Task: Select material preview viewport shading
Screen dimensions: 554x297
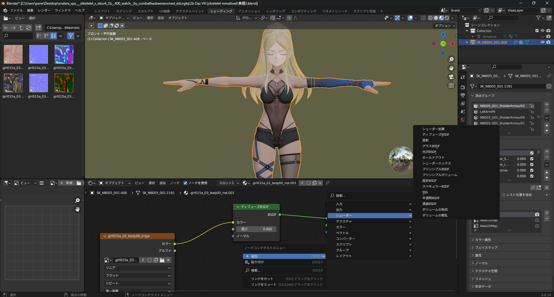Action: [x=441, y=18]
